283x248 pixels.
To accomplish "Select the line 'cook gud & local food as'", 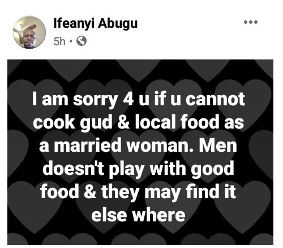I will click(x=138, y=123).
